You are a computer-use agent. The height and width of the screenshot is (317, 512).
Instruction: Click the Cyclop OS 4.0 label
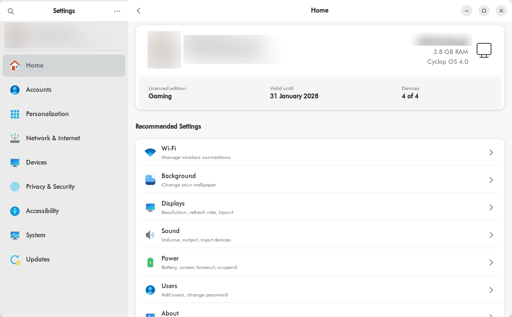point(448,62)
